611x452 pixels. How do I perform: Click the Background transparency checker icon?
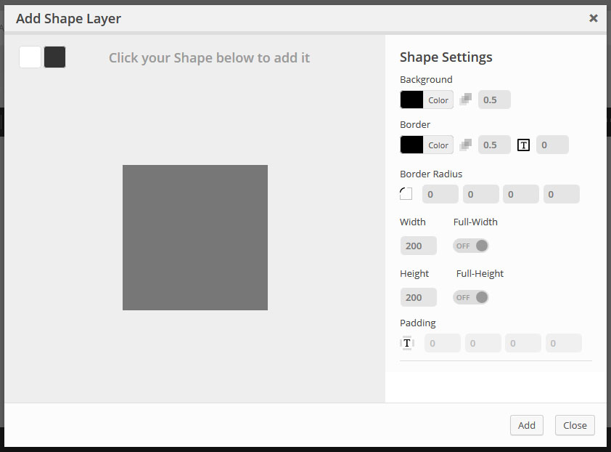[x=465, y=99]
